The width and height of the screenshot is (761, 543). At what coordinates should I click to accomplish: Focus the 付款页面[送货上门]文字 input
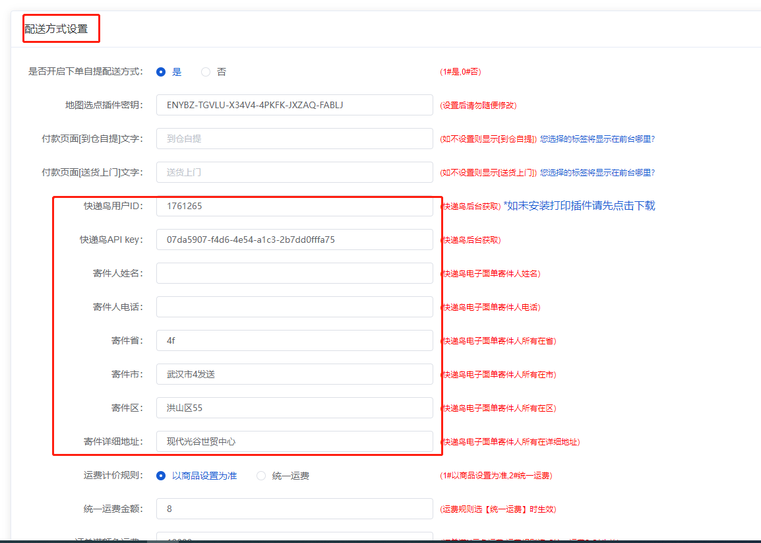294,172
